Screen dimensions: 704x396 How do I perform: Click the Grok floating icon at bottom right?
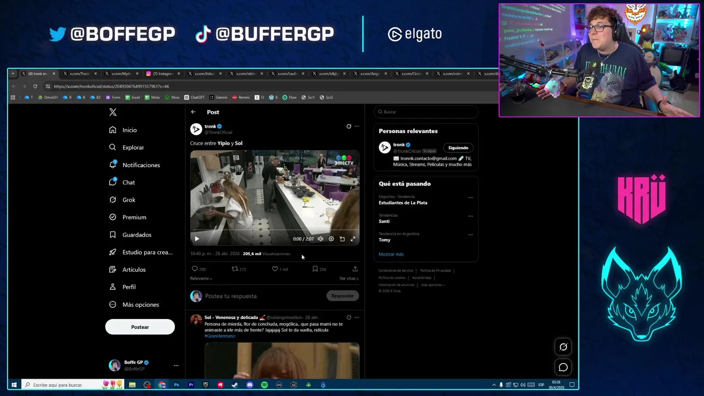(x=563, y=347)
